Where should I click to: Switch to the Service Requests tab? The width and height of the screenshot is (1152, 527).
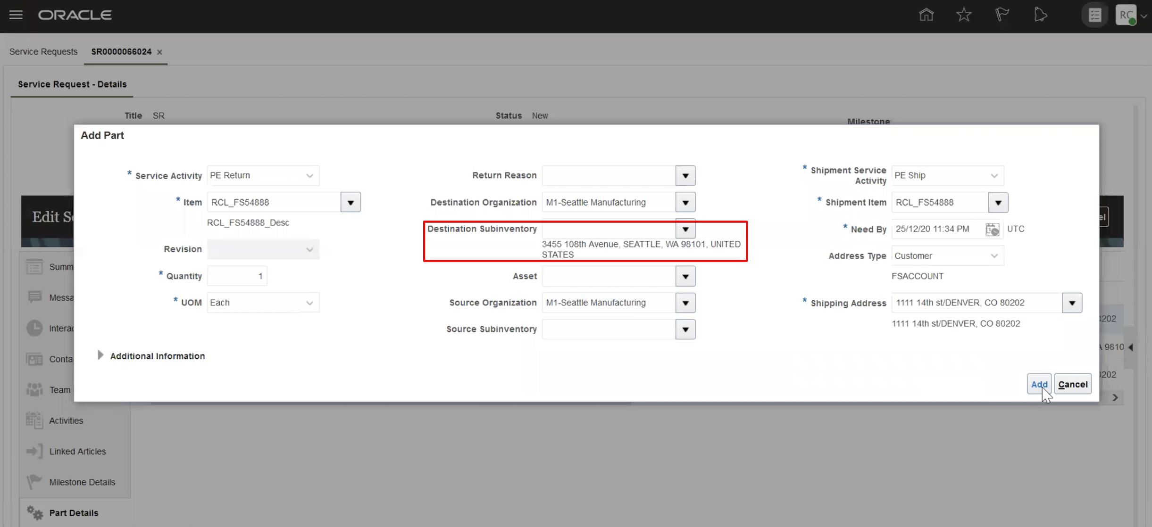coord(43,51)
